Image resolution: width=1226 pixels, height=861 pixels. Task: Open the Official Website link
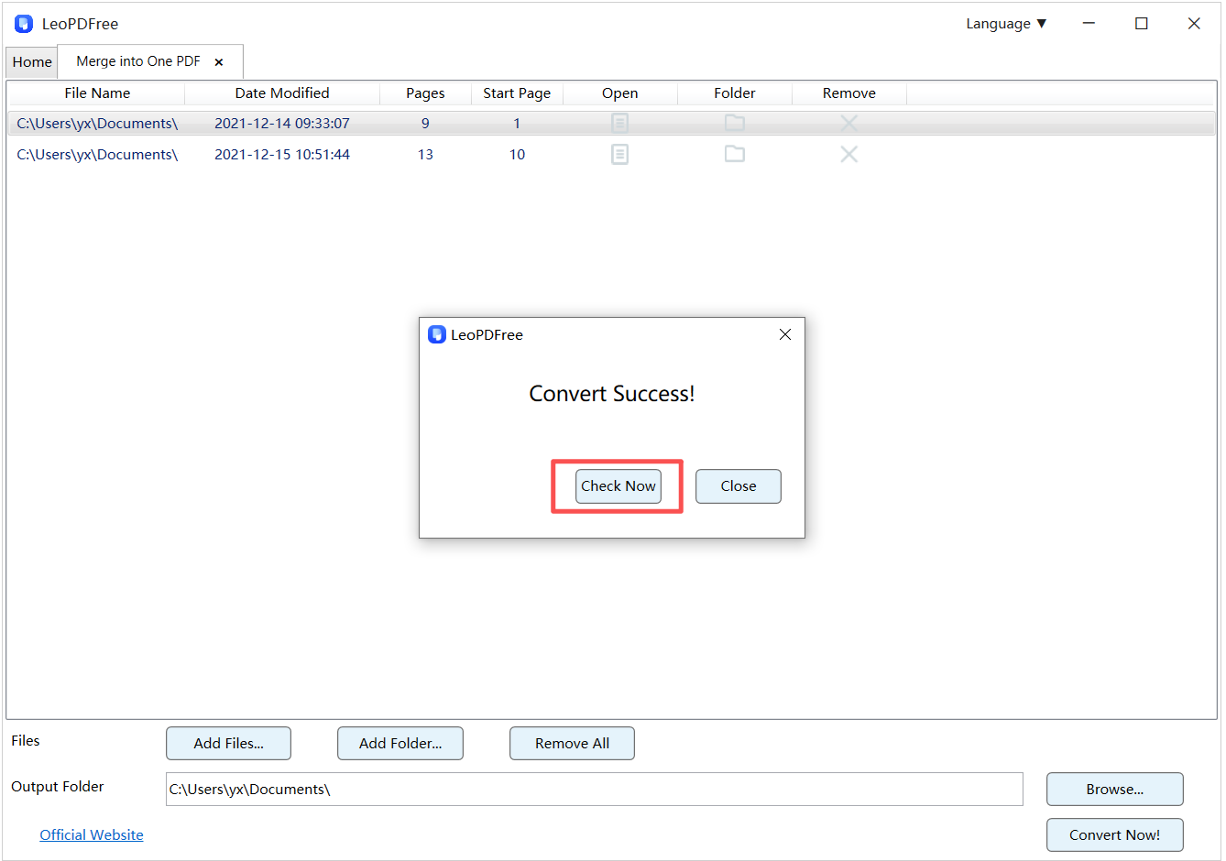92,834
